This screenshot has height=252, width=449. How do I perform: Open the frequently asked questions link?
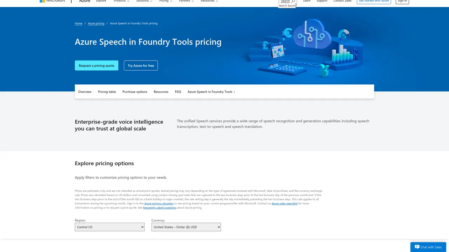pyautogui.click(x=160, y=208)
